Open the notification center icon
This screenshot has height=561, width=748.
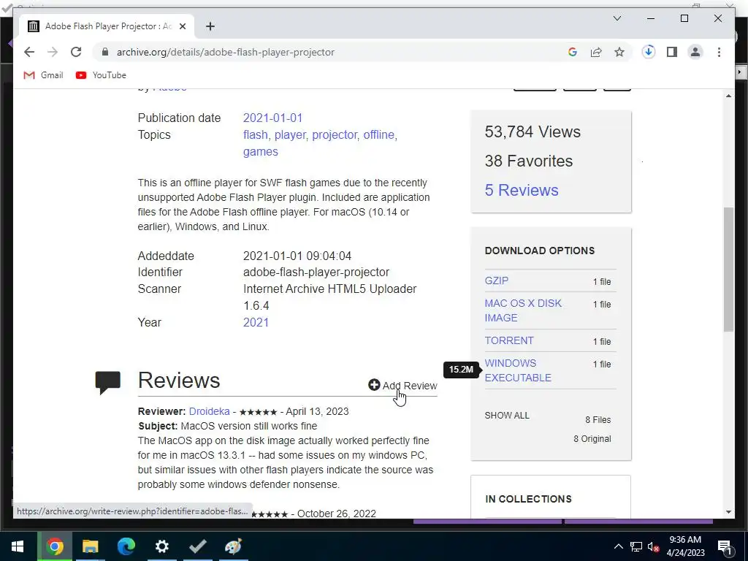point(725,547)
